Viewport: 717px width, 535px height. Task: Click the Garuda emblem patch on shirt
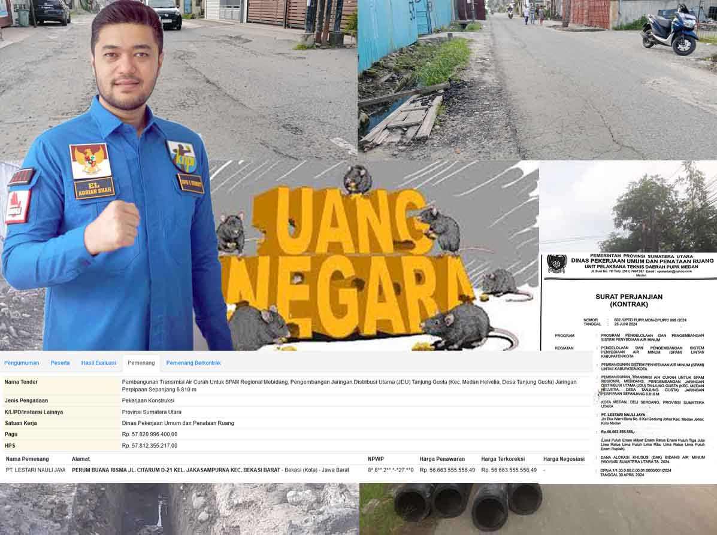[90, 160]
